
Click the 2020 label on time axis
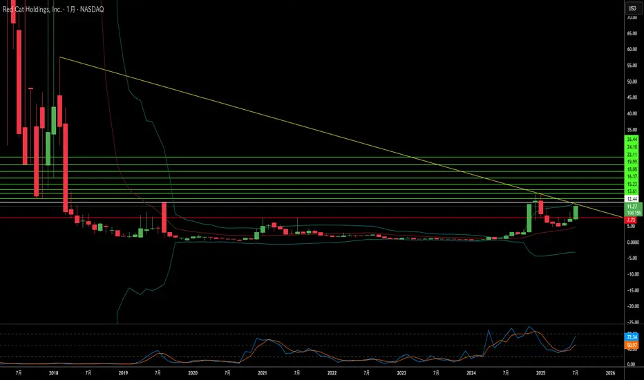click(x=193, y=373)
